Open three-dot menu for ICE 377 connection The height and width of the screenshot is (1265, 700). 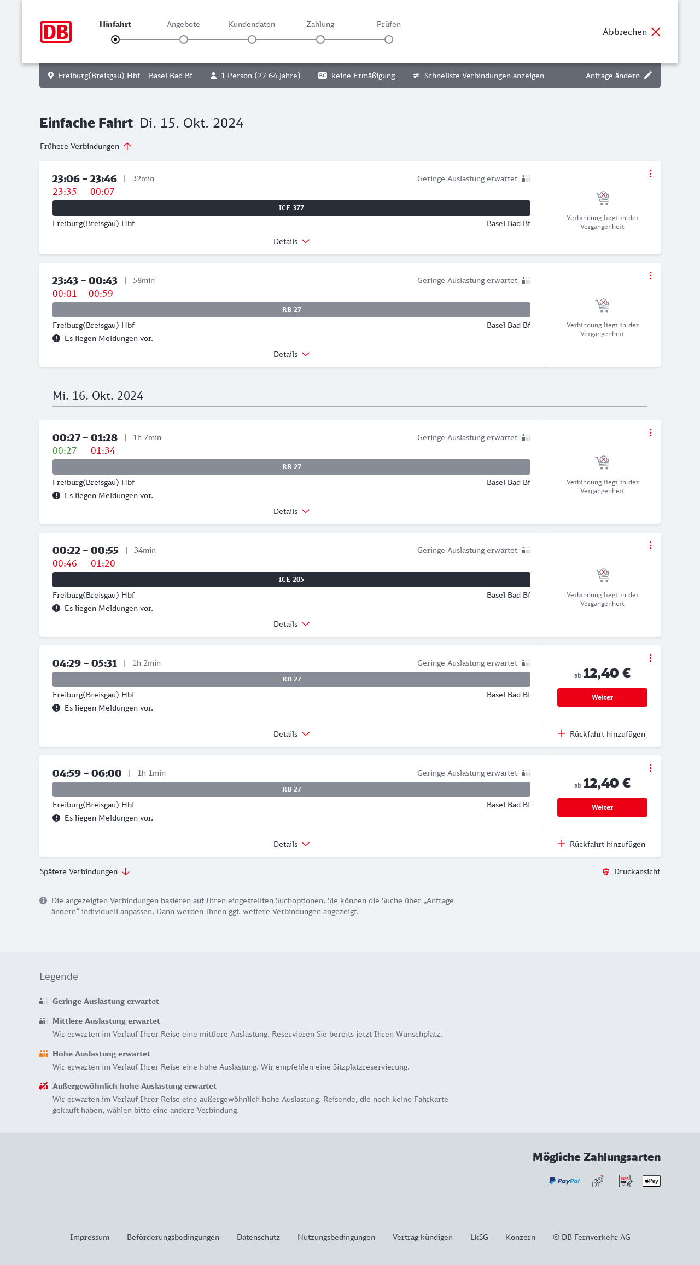point(650,174)
